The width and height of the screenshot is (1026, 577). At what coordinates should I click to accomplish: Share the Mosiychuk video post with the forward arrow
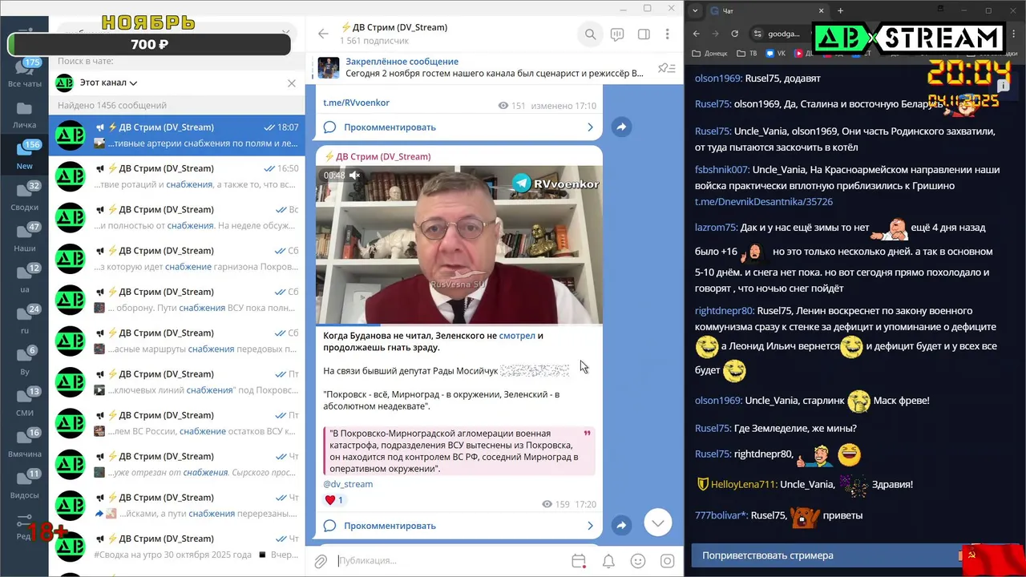[x=621, y=526]
